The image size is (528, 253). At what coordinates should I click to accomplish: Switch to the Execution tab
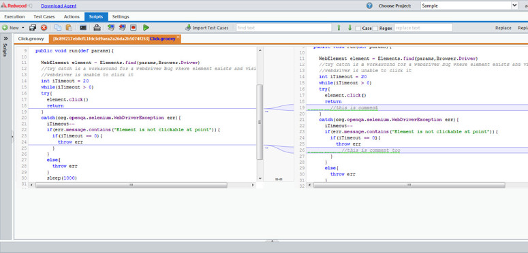coord(14,16)
